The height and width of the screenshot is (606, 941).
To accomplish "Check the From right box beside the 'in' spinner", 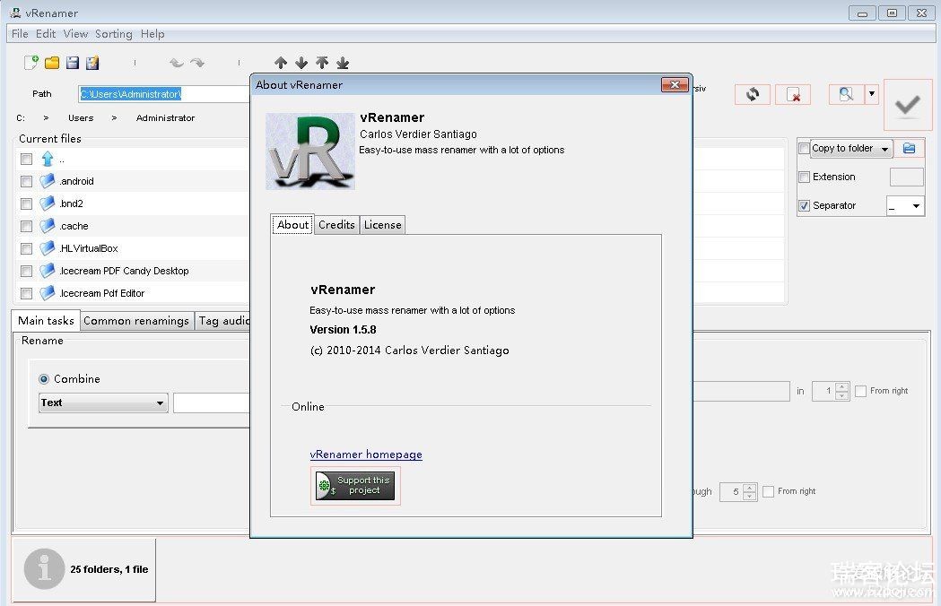I will 860,391.
